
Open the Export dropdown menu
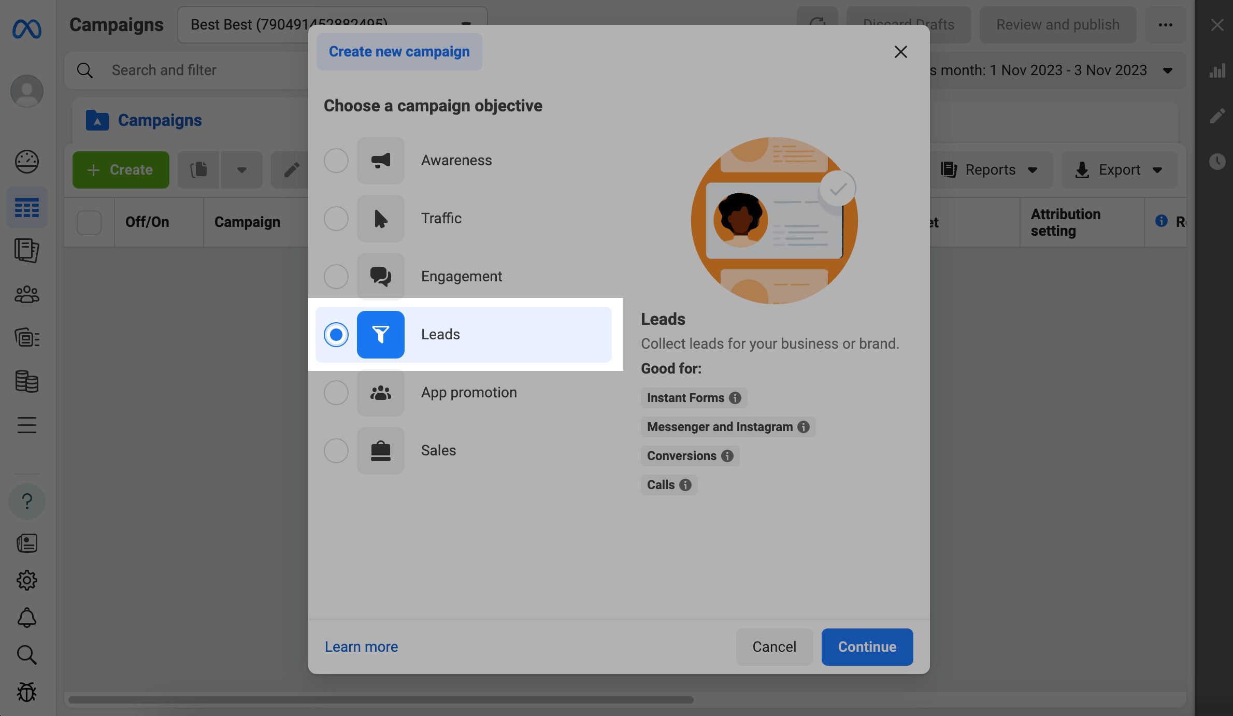click(1119, 170)
